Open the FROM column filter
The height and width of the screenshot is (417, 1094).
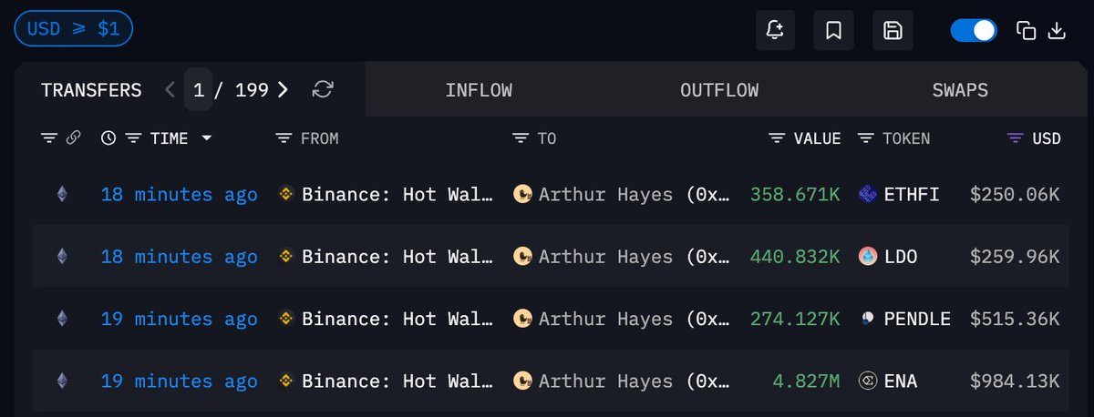click(284, 138)
